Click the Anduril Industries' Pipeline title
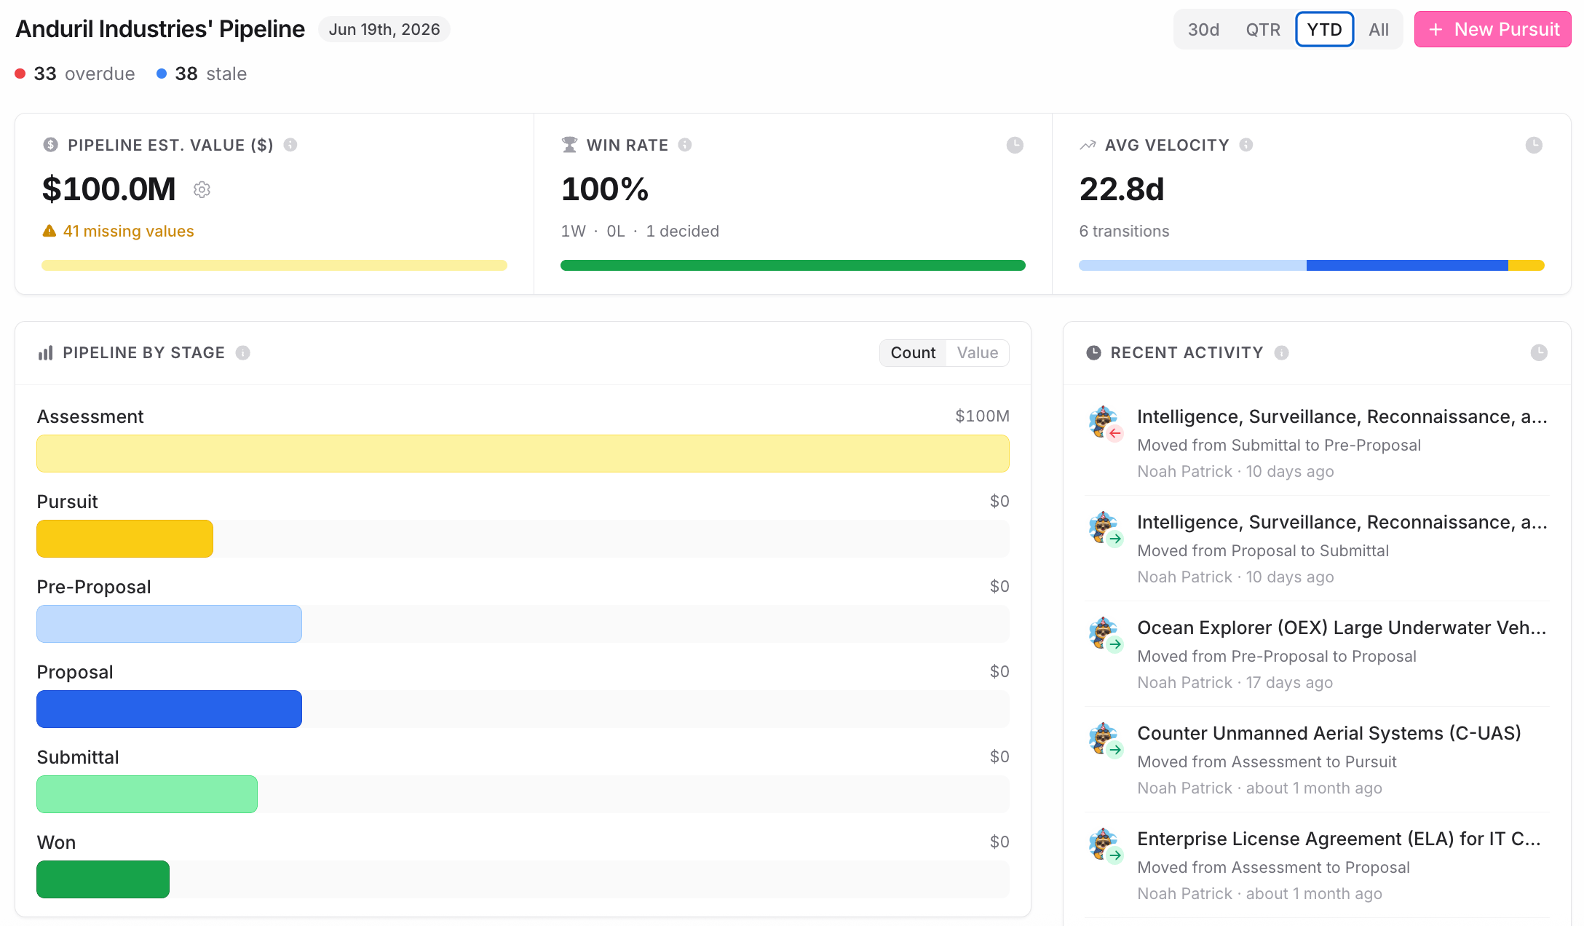The width and height of the screenshot is (1584, 926). click(x=160, y=29)
